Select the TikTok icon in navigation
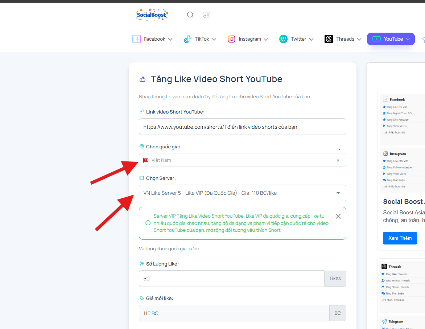425x329 pixels. pyautogui.click(x=187, y=39)
